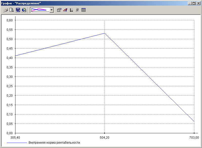Click the x-axis value 305,40
Image resolution: width=202 pixels, height=148 pixels.
click(15, 137)
